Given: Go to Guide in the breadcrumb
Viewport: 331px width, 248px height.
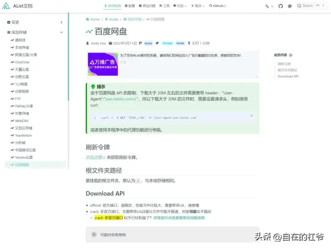Looking at the screenshot, I should coord(112,20).
